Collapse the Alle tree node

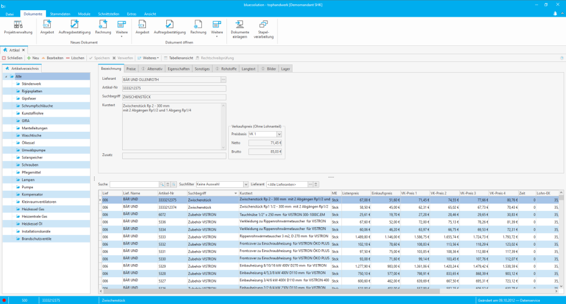click(x=5, y=76)
